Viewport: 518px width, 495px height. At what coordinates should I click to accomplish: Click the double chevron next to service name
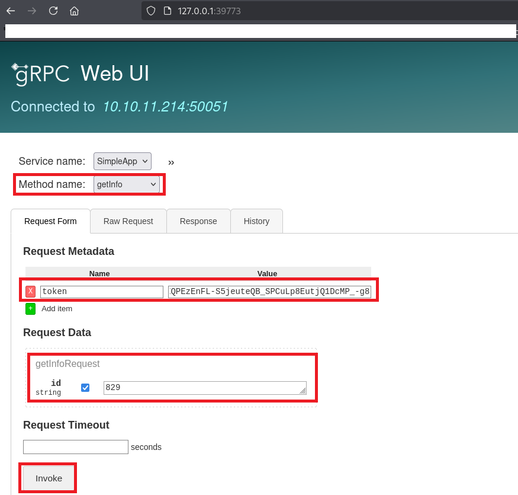coord(171,162)
